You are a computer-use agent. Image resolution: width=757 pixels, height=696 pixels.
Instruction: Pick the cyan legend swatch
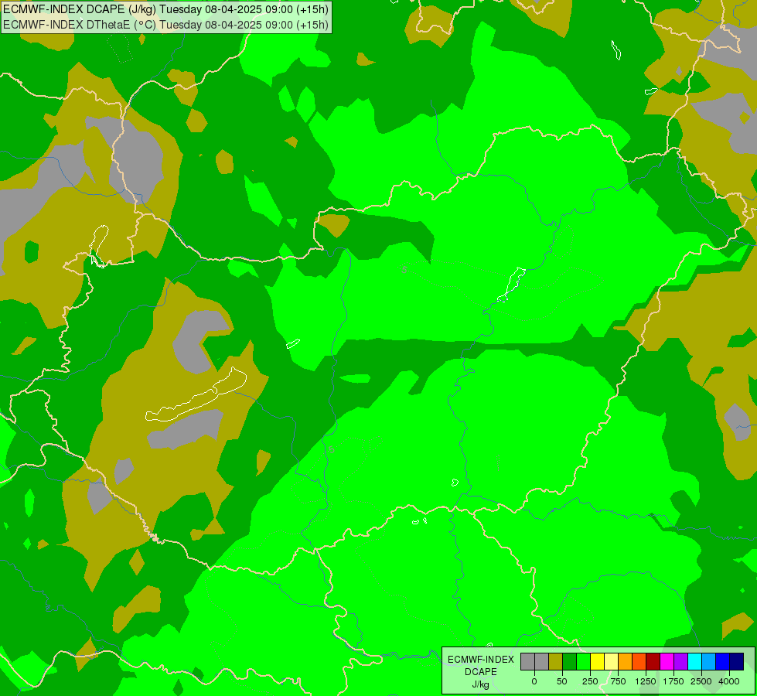pos(694,662)
